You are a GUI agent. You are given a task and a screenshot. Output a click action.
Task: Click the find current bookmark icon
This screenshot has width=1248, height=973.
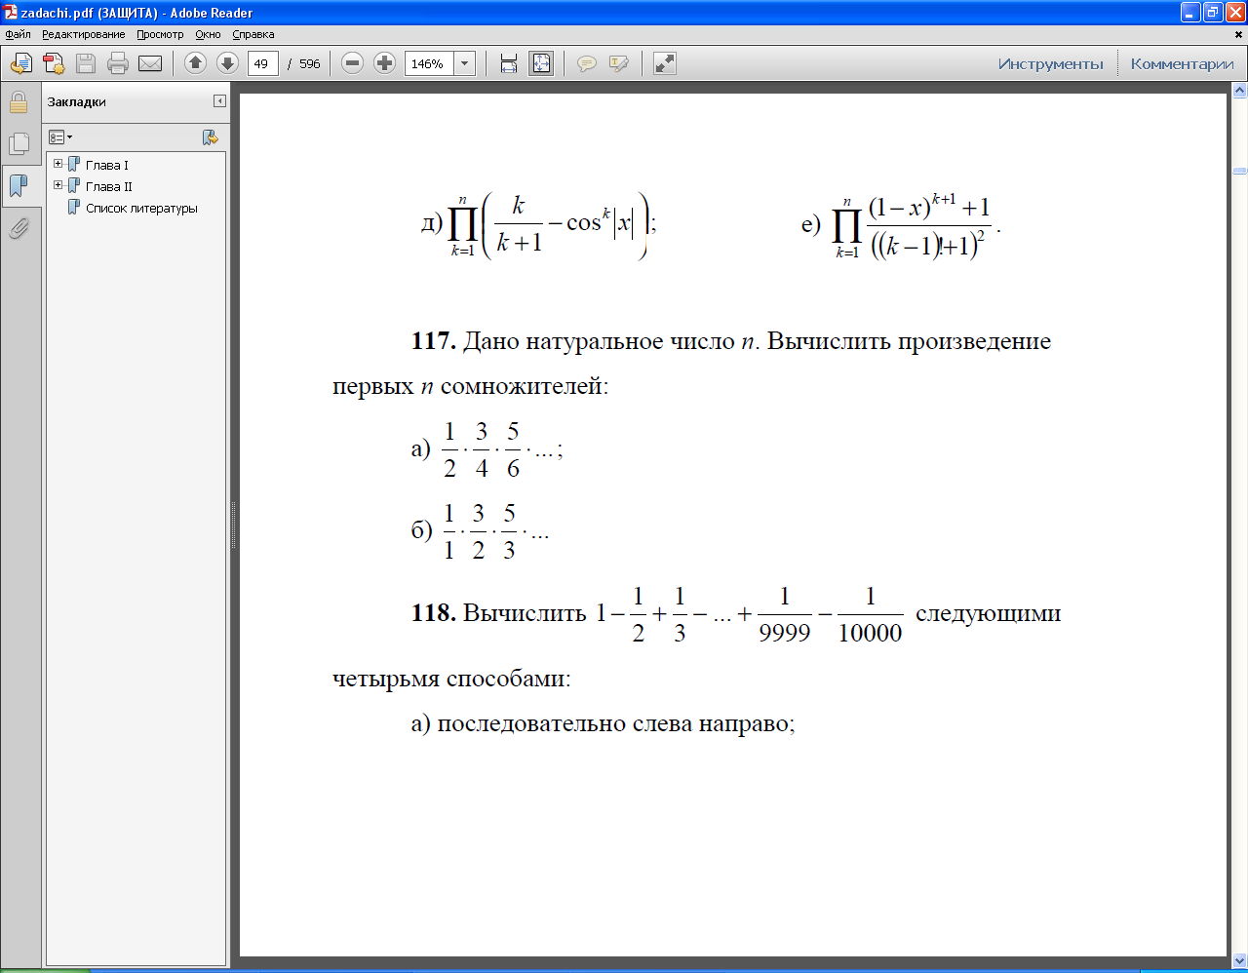tap(210, 137)
